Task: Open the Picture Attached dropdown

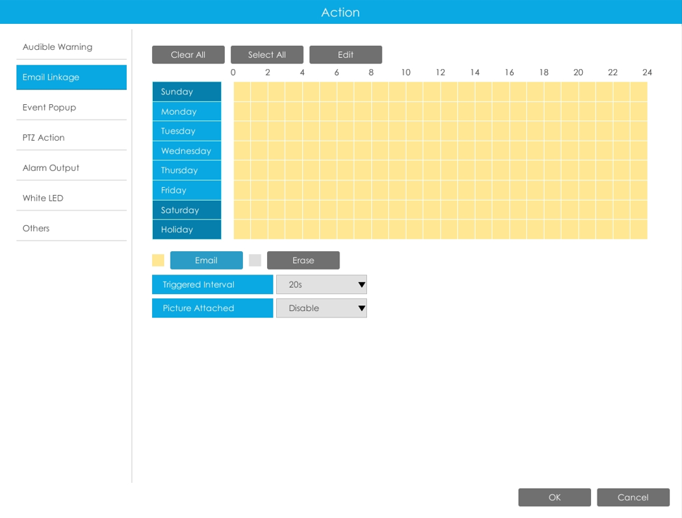Action: 321,308
